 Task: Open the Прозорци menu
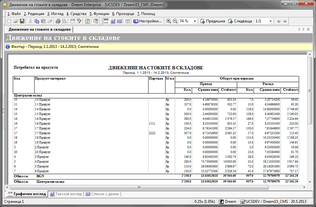pyautogui.click(x=123, y=14)
